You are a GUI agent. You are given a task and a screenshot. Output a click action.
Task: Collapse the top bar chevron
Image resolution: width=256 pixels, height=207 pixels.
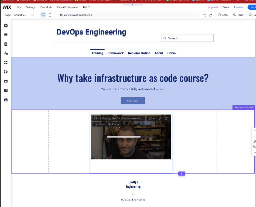[x=133, y=4]
